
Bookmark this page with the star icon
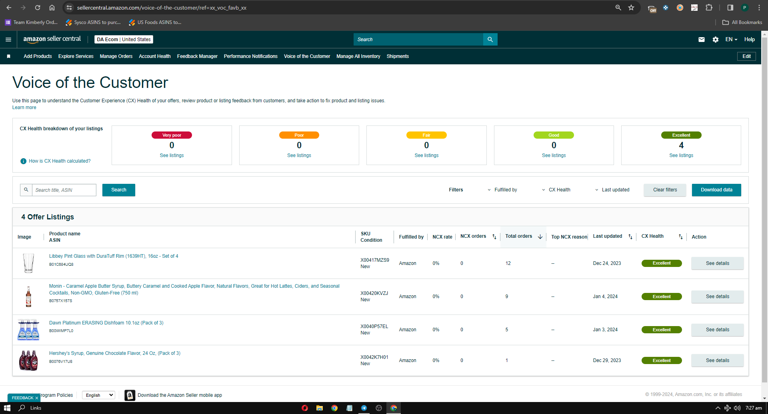pos(631,8)
